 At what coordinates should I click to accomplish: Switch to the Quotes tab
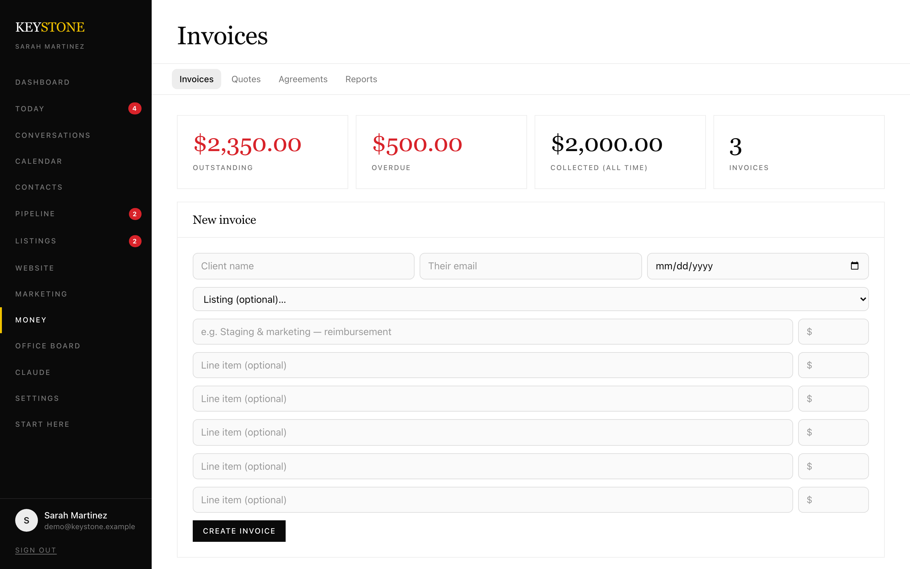(246, 79)
